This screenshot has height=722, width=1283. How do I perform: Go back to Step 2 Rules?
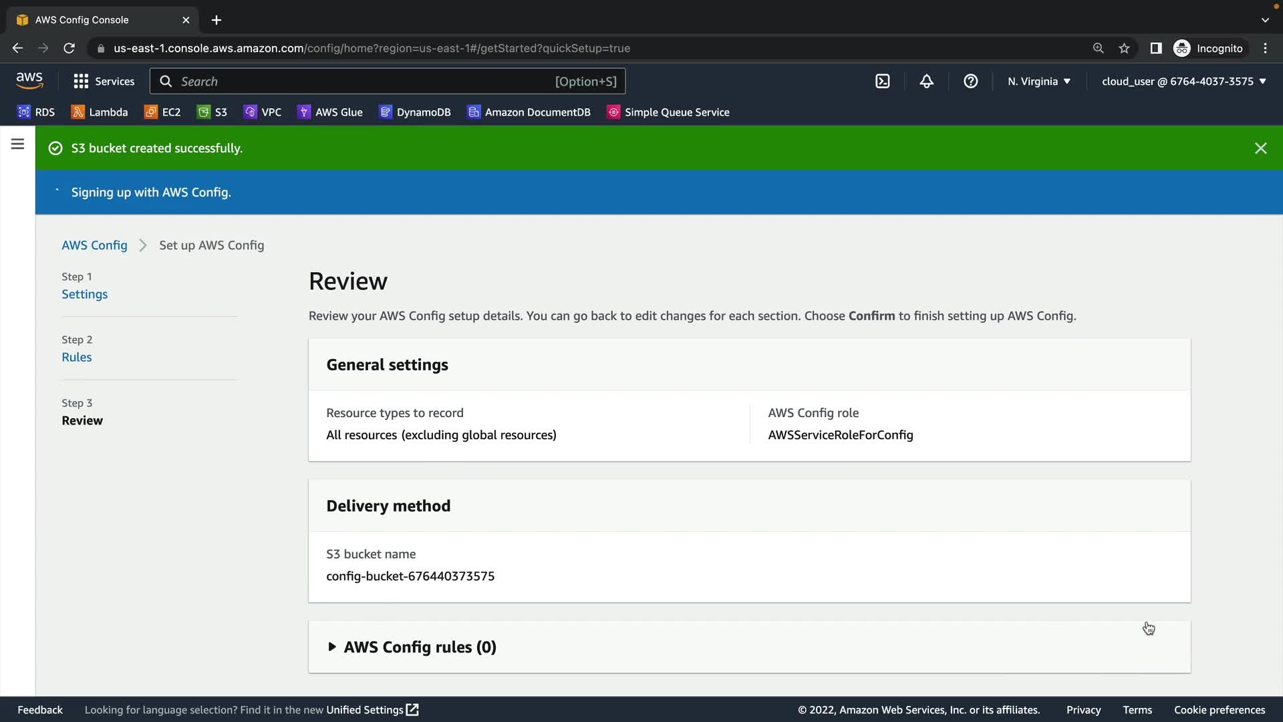76,357
